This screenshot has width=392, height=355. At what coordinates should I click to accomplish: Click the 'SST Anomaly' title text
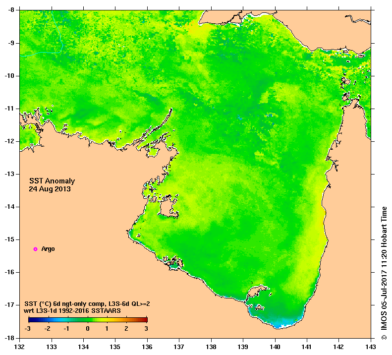click(x=52, y=181)
